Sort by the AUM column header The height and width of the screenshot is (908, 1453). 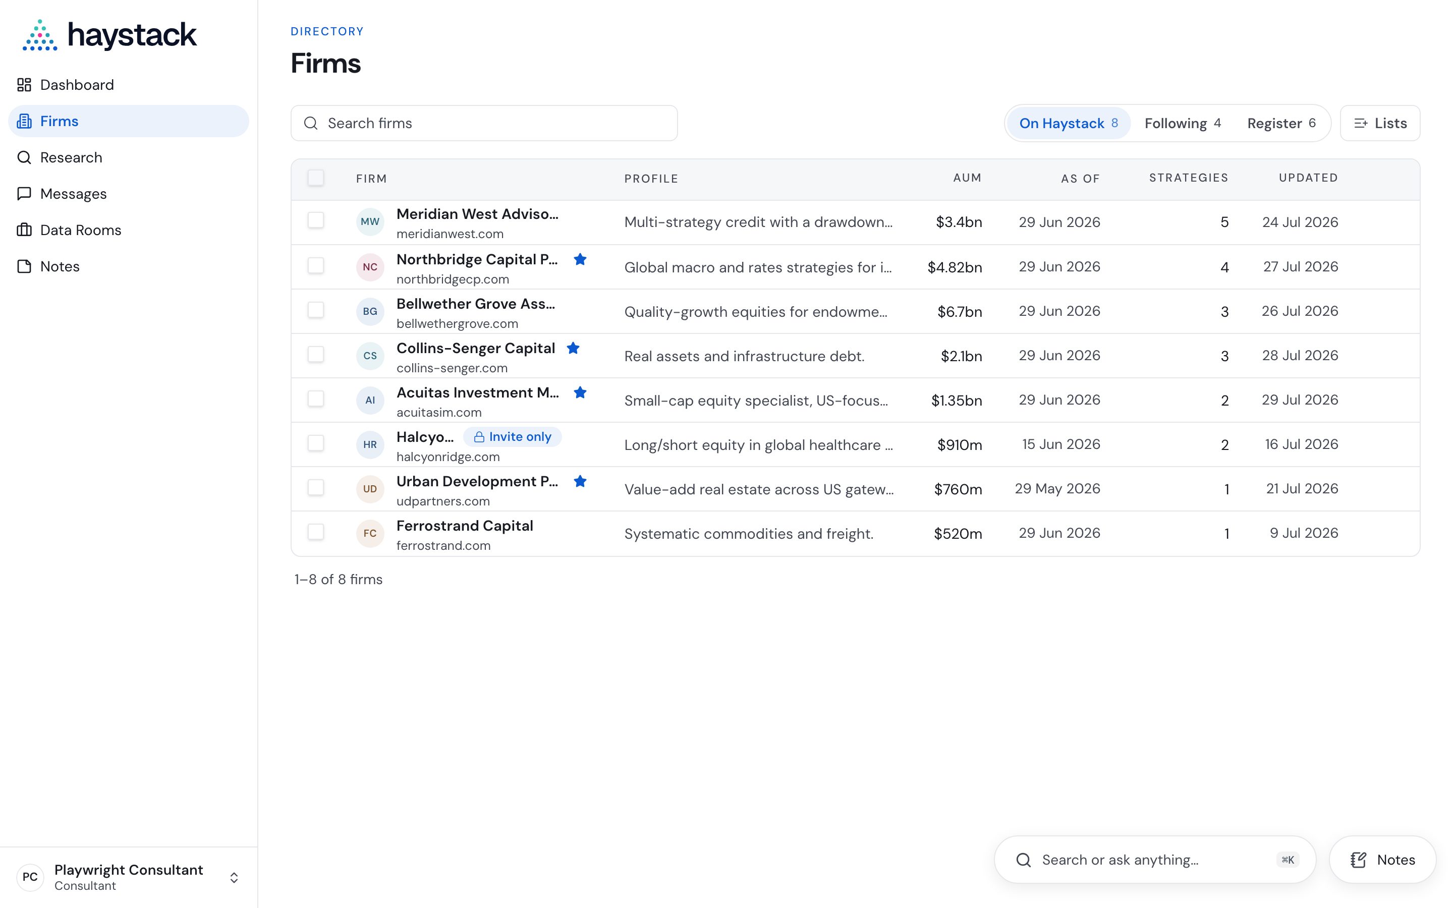(x=967, y=178)
